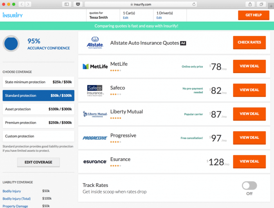Click Liberty Mutual star rating dots

click(116, 118)
